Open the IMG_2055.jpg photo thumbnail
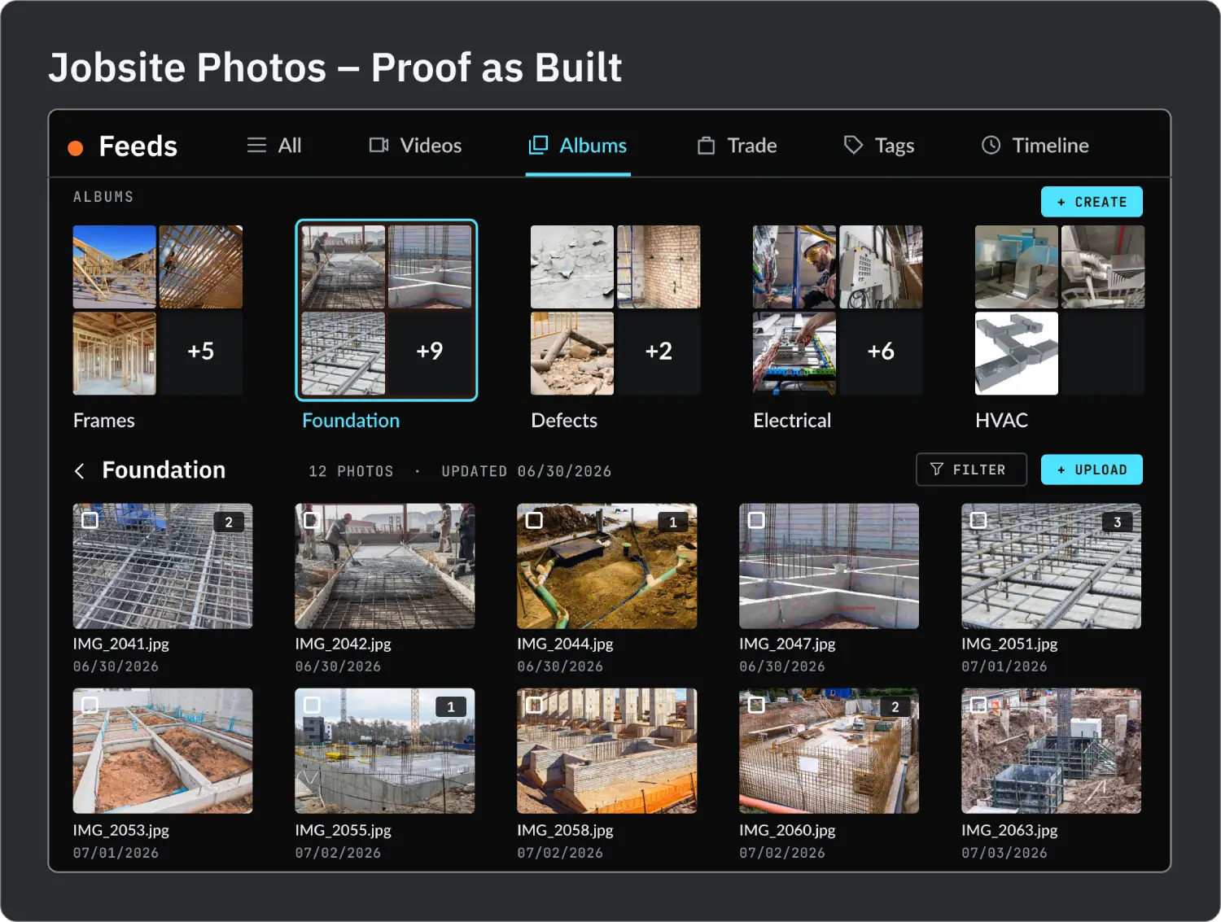 point(385,751)
